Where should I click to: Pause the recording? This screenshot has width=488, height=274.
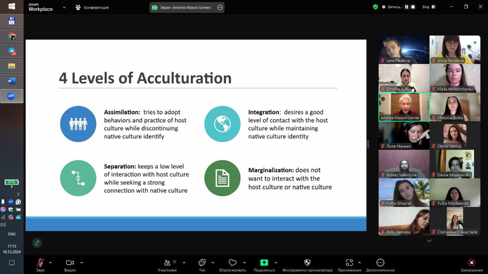pyautogui.click(x=407, y=7)
